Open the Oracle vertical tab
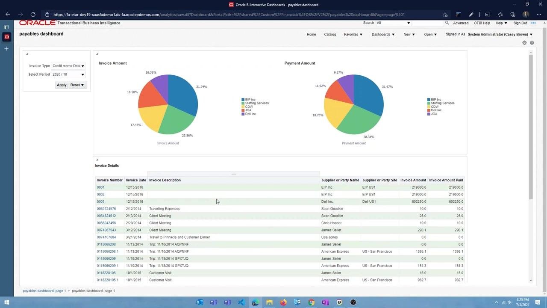 coord(6,37)
